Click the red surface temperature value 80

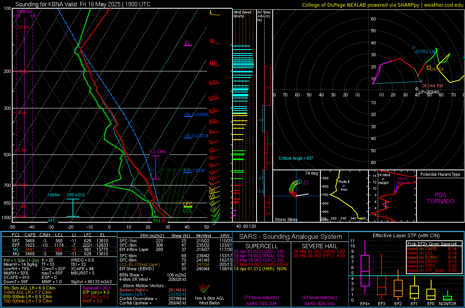pos(164,221)
